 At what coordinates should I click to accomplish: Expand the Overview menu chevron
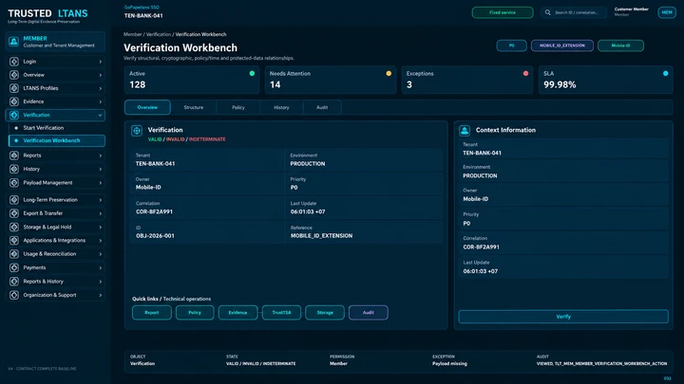(101, 75)
